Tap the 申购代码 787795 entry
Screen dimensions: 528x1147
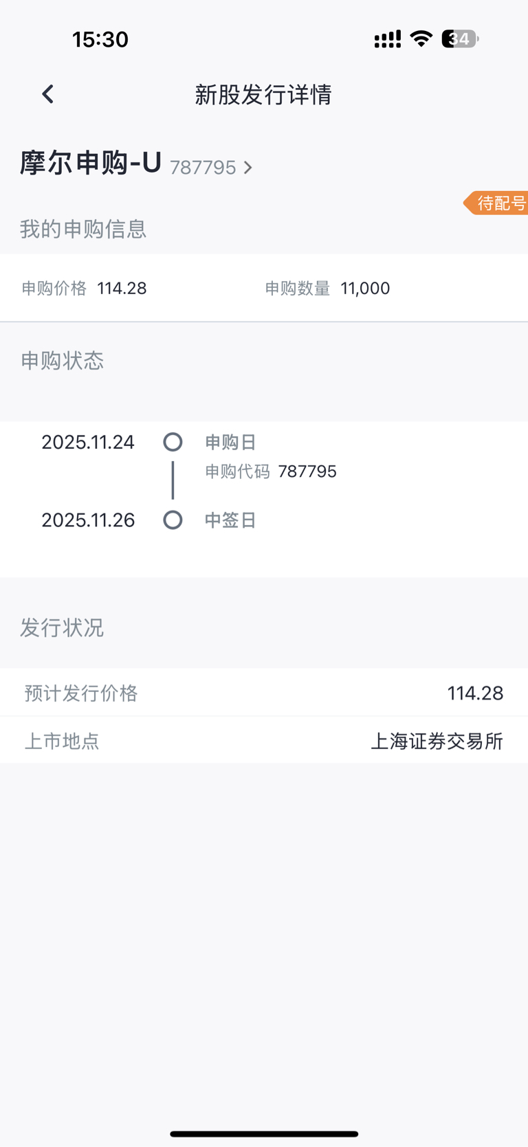(x=271, y=471)
